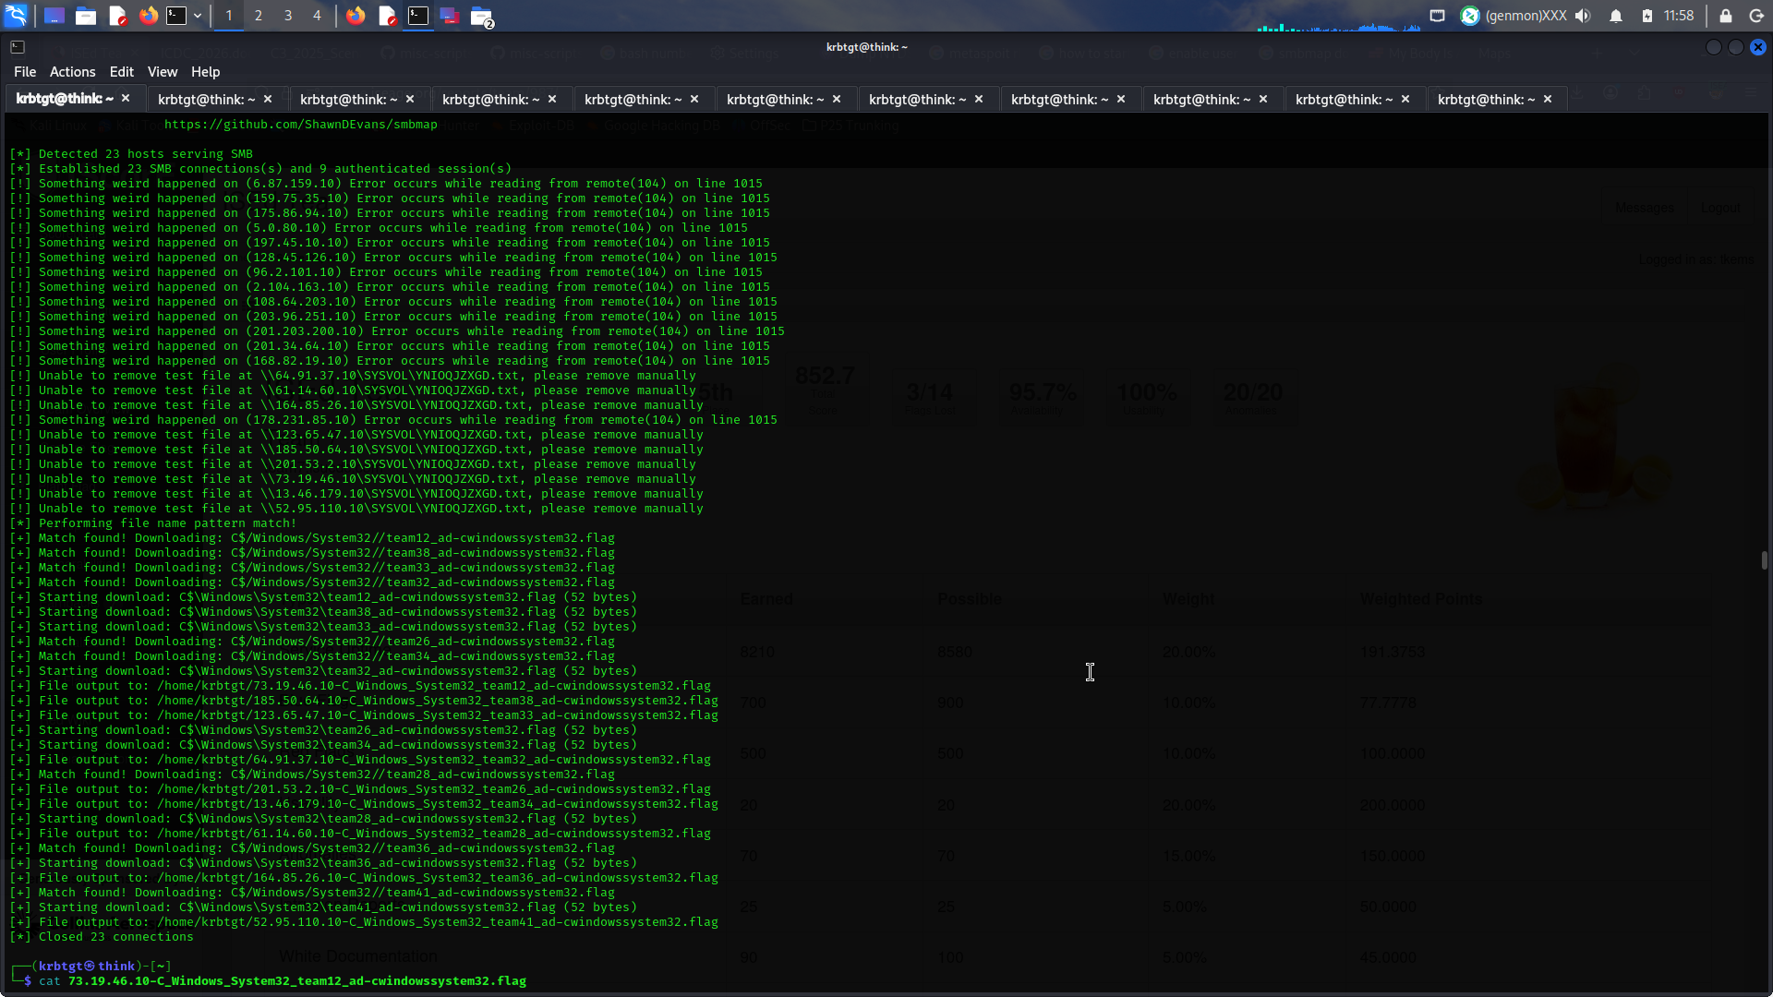
Task: Open notifications bell icon
Action: (1615, 16)
